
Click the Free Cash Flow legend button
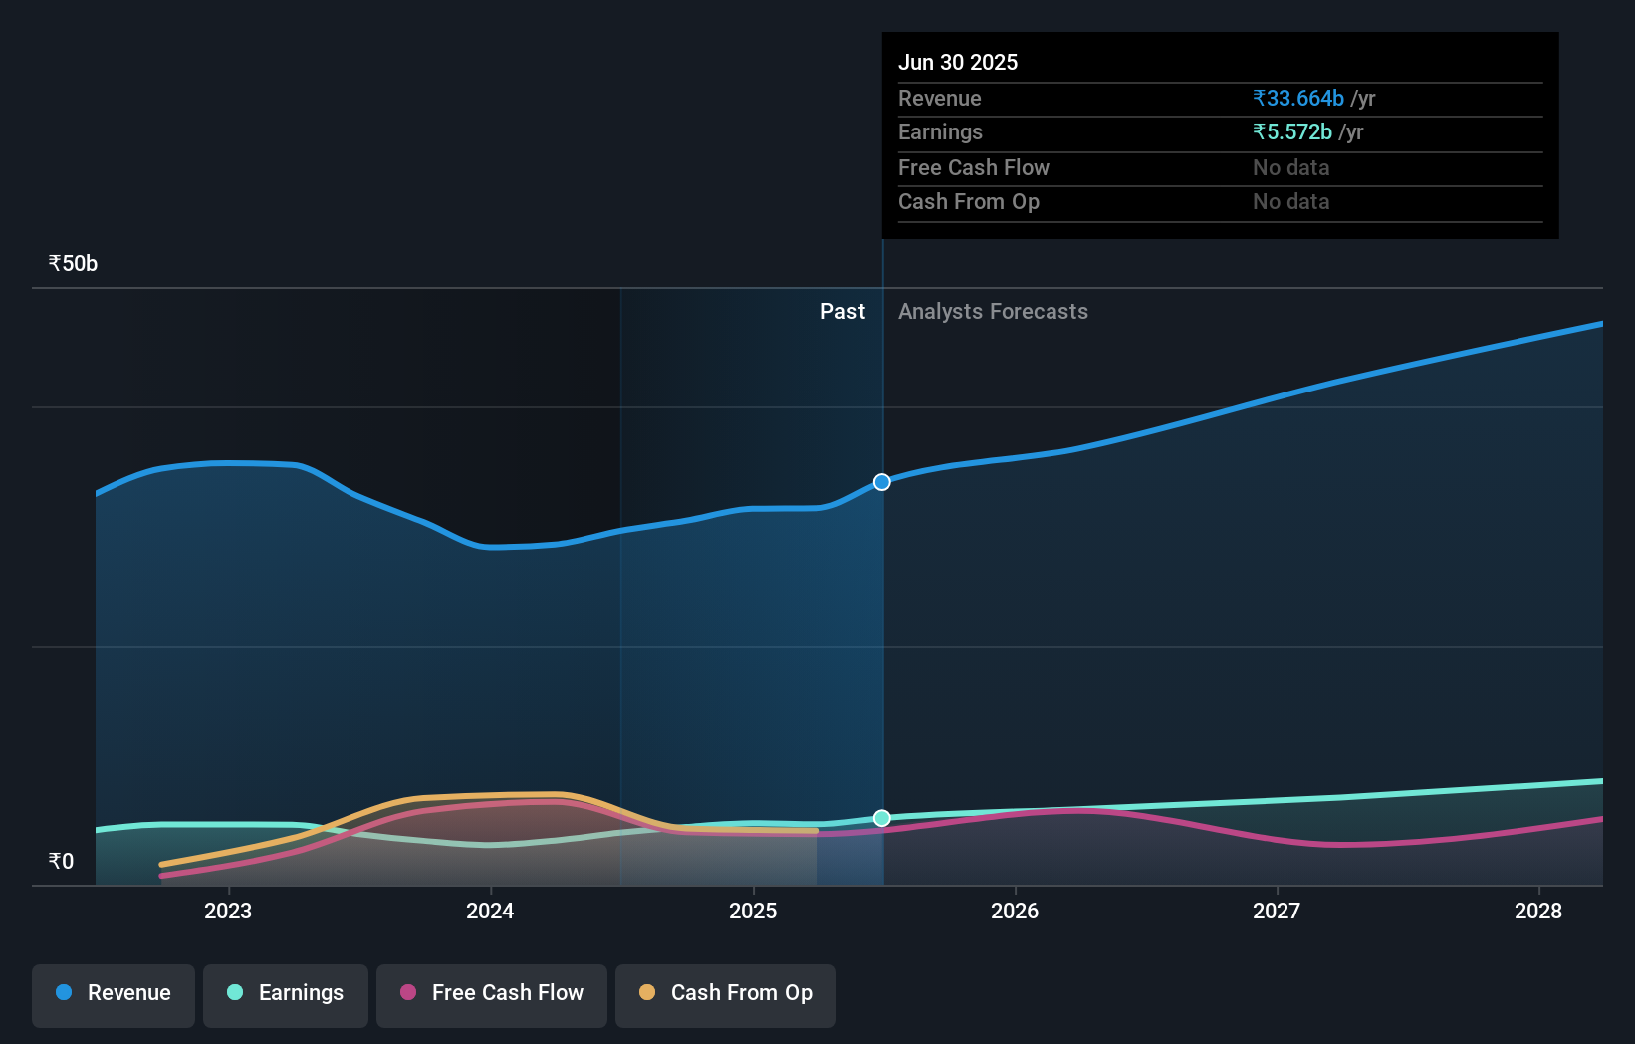tap(491, 995)
